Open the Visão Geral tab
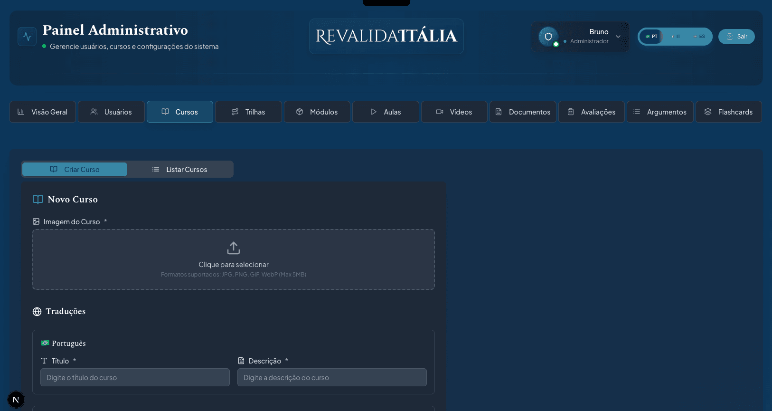 (43, 112)
